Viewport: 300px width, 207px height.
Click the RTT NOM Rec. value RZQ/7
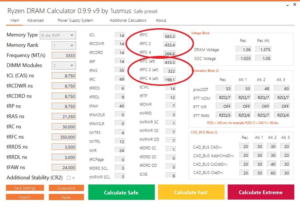click(x=223, y=97)
